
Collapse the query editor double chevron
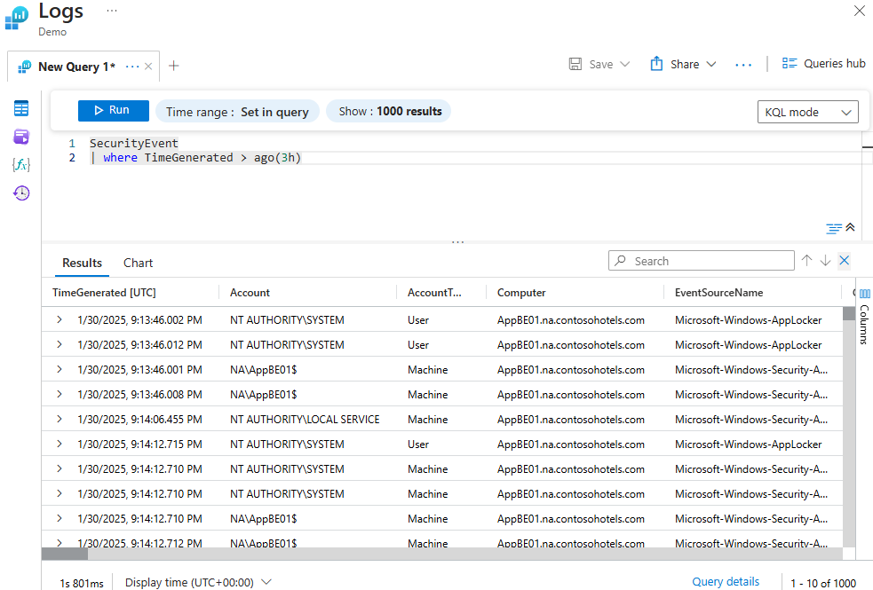[x=850, y=227]
